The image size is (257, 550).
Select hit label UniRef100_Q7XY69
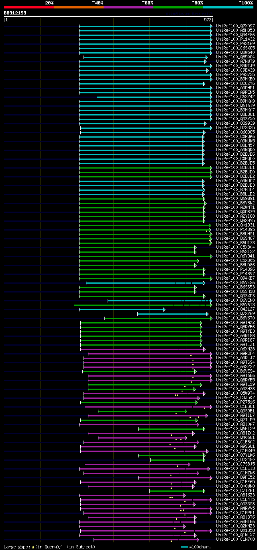[235, 313]
